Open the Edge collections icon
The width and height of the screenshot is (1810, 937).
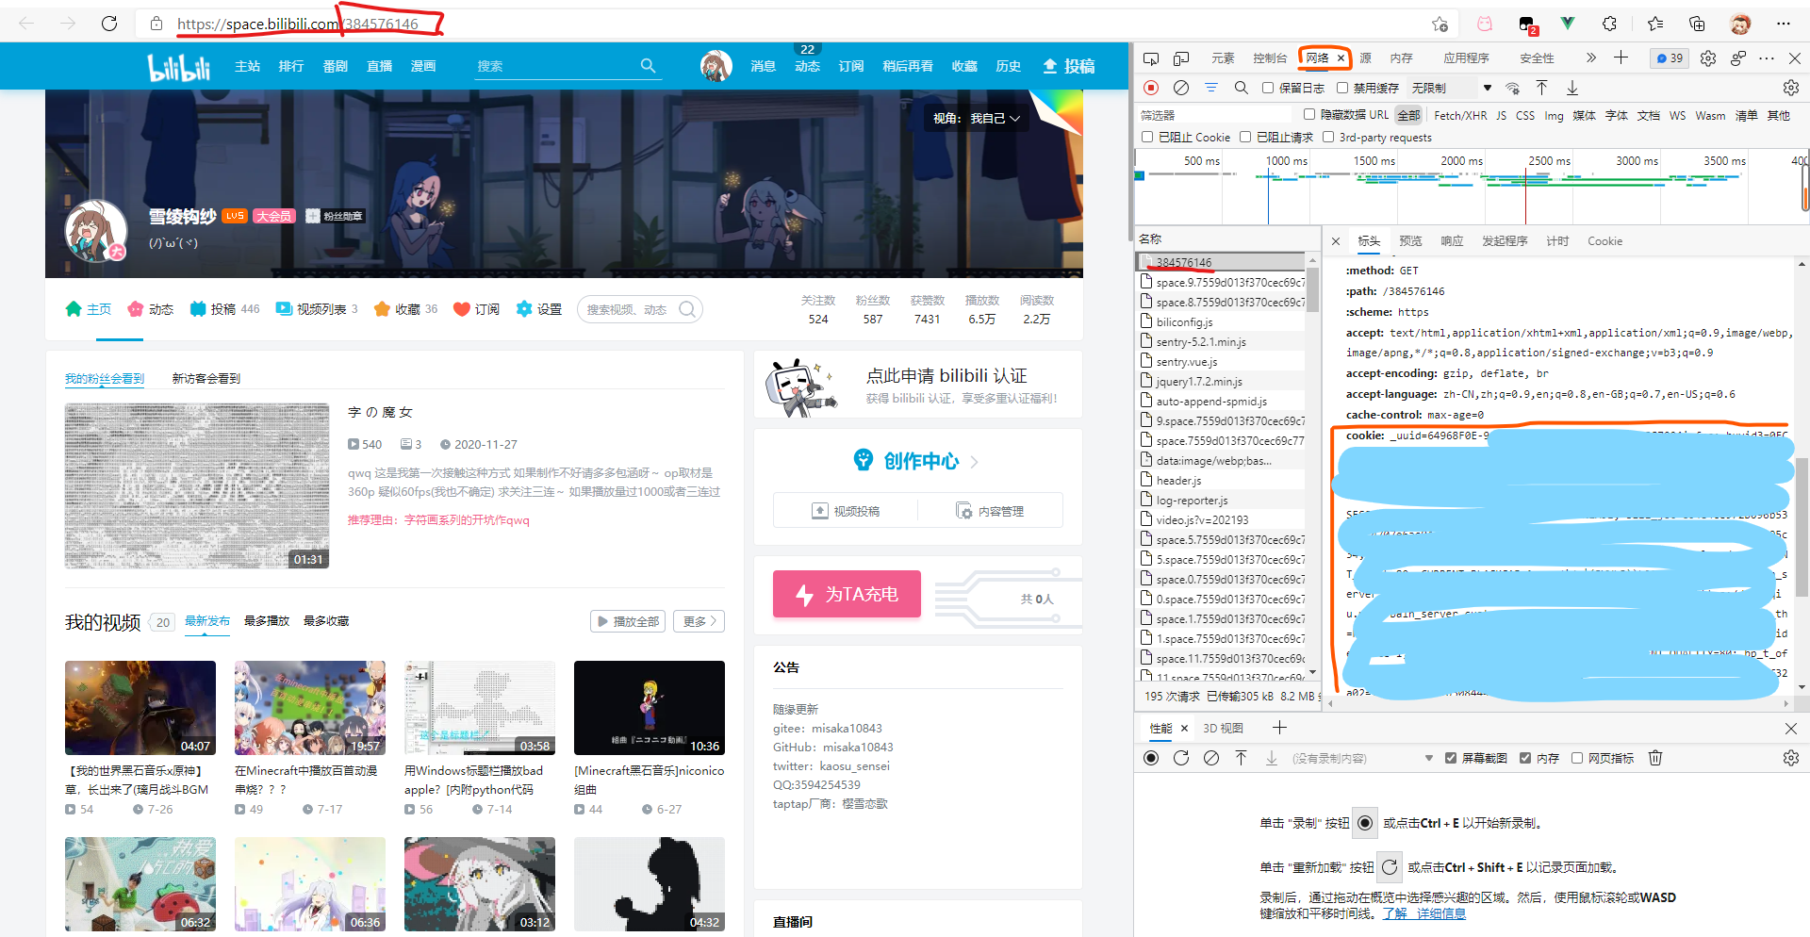[1697, 24]
